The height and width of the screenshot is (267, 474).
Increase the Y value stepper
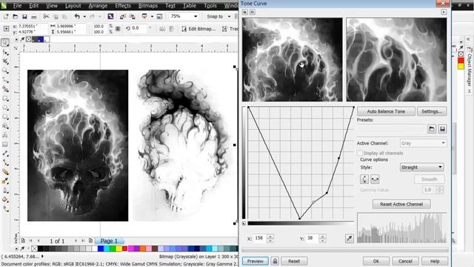(323, 237)
